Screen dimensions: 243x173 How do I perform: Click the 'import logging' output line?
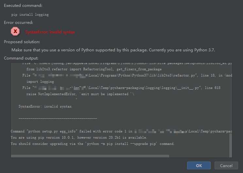point(40,82)
